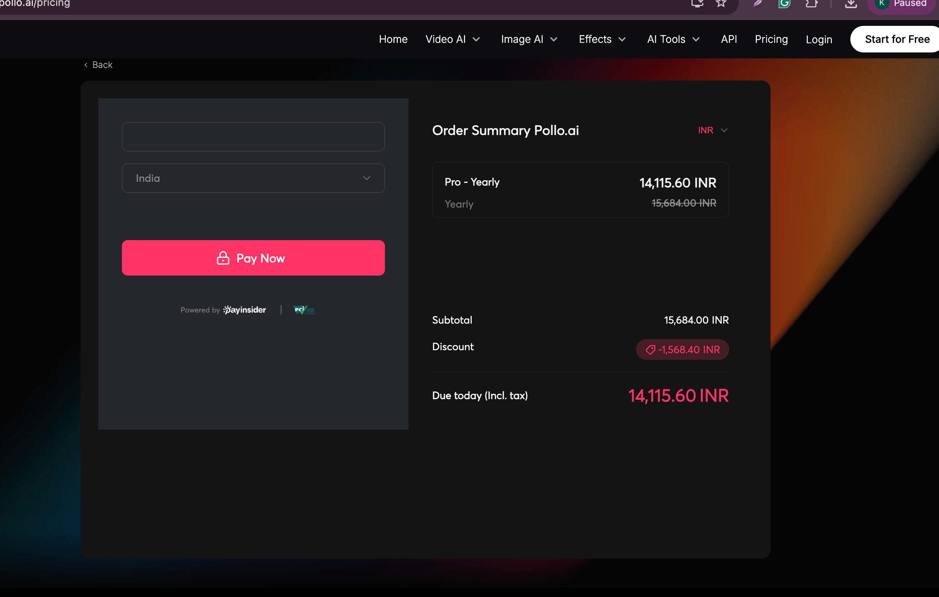Focus the empty text field above India
The image size is (939, 597).
253,136
